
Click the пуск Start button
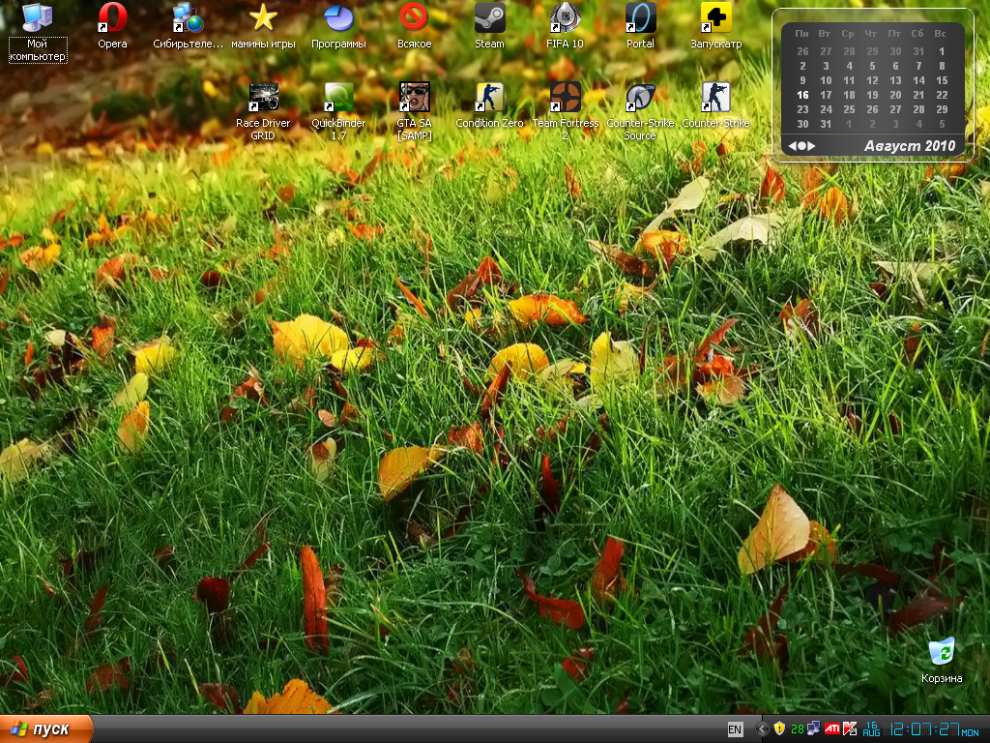pos(45,728)
